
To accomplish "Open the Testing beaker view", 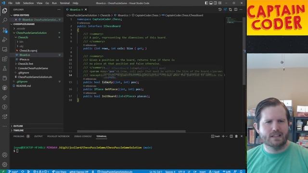I will coord(5,68).
